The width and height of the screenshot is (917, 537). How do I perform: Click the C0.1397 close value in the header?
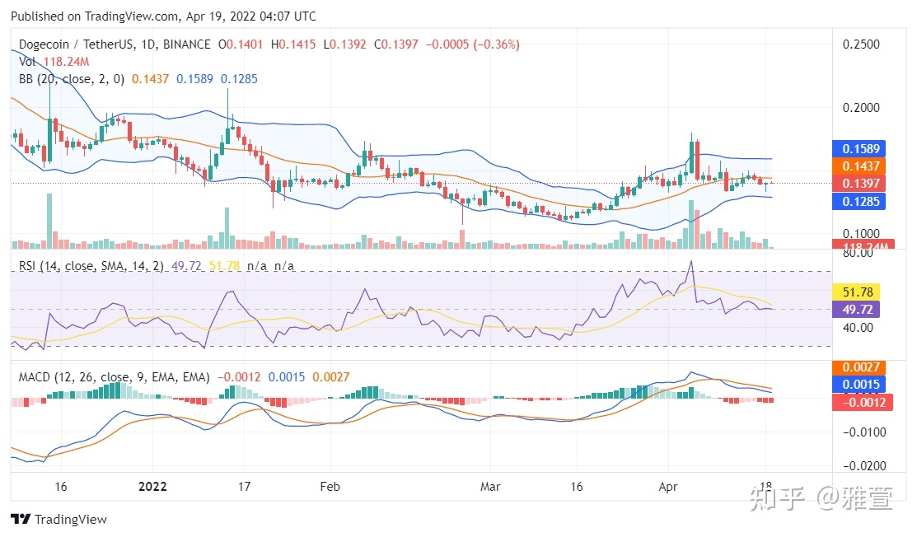point(396,44)
